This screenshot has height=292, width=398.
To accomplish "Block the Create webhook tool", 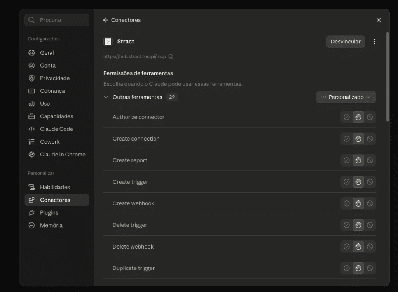I will point(370,203).
